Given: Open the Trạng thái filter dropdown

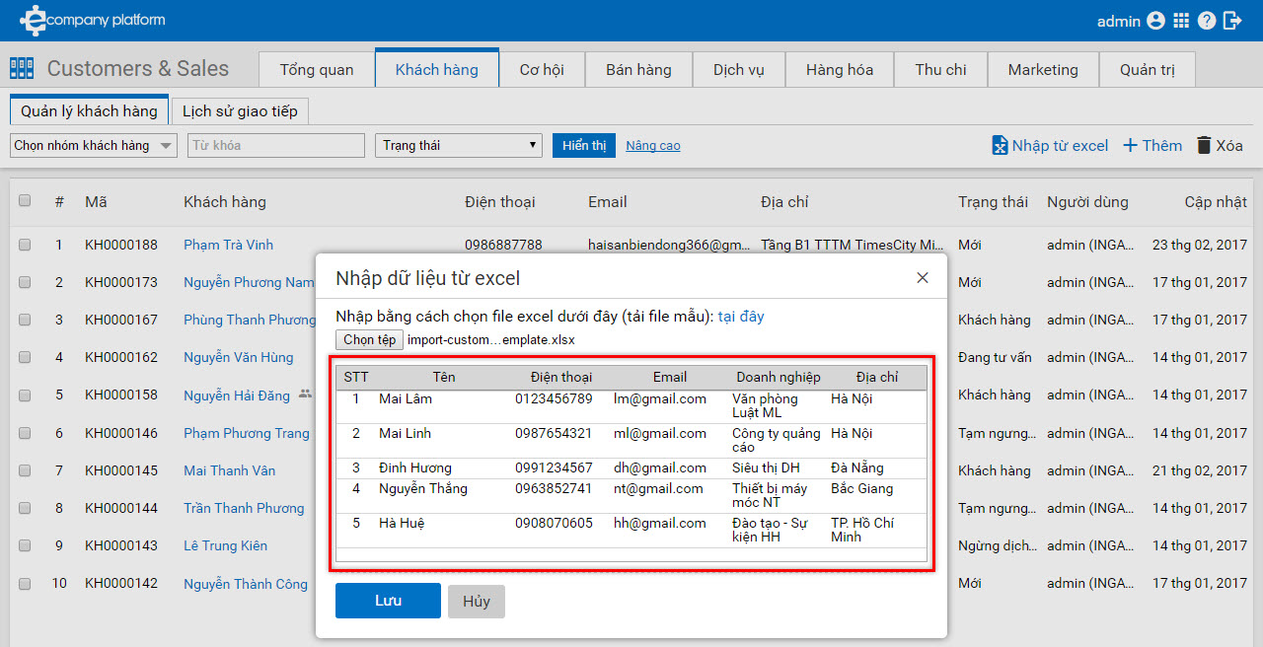Looking at the screenshot, I should [459, 145].
